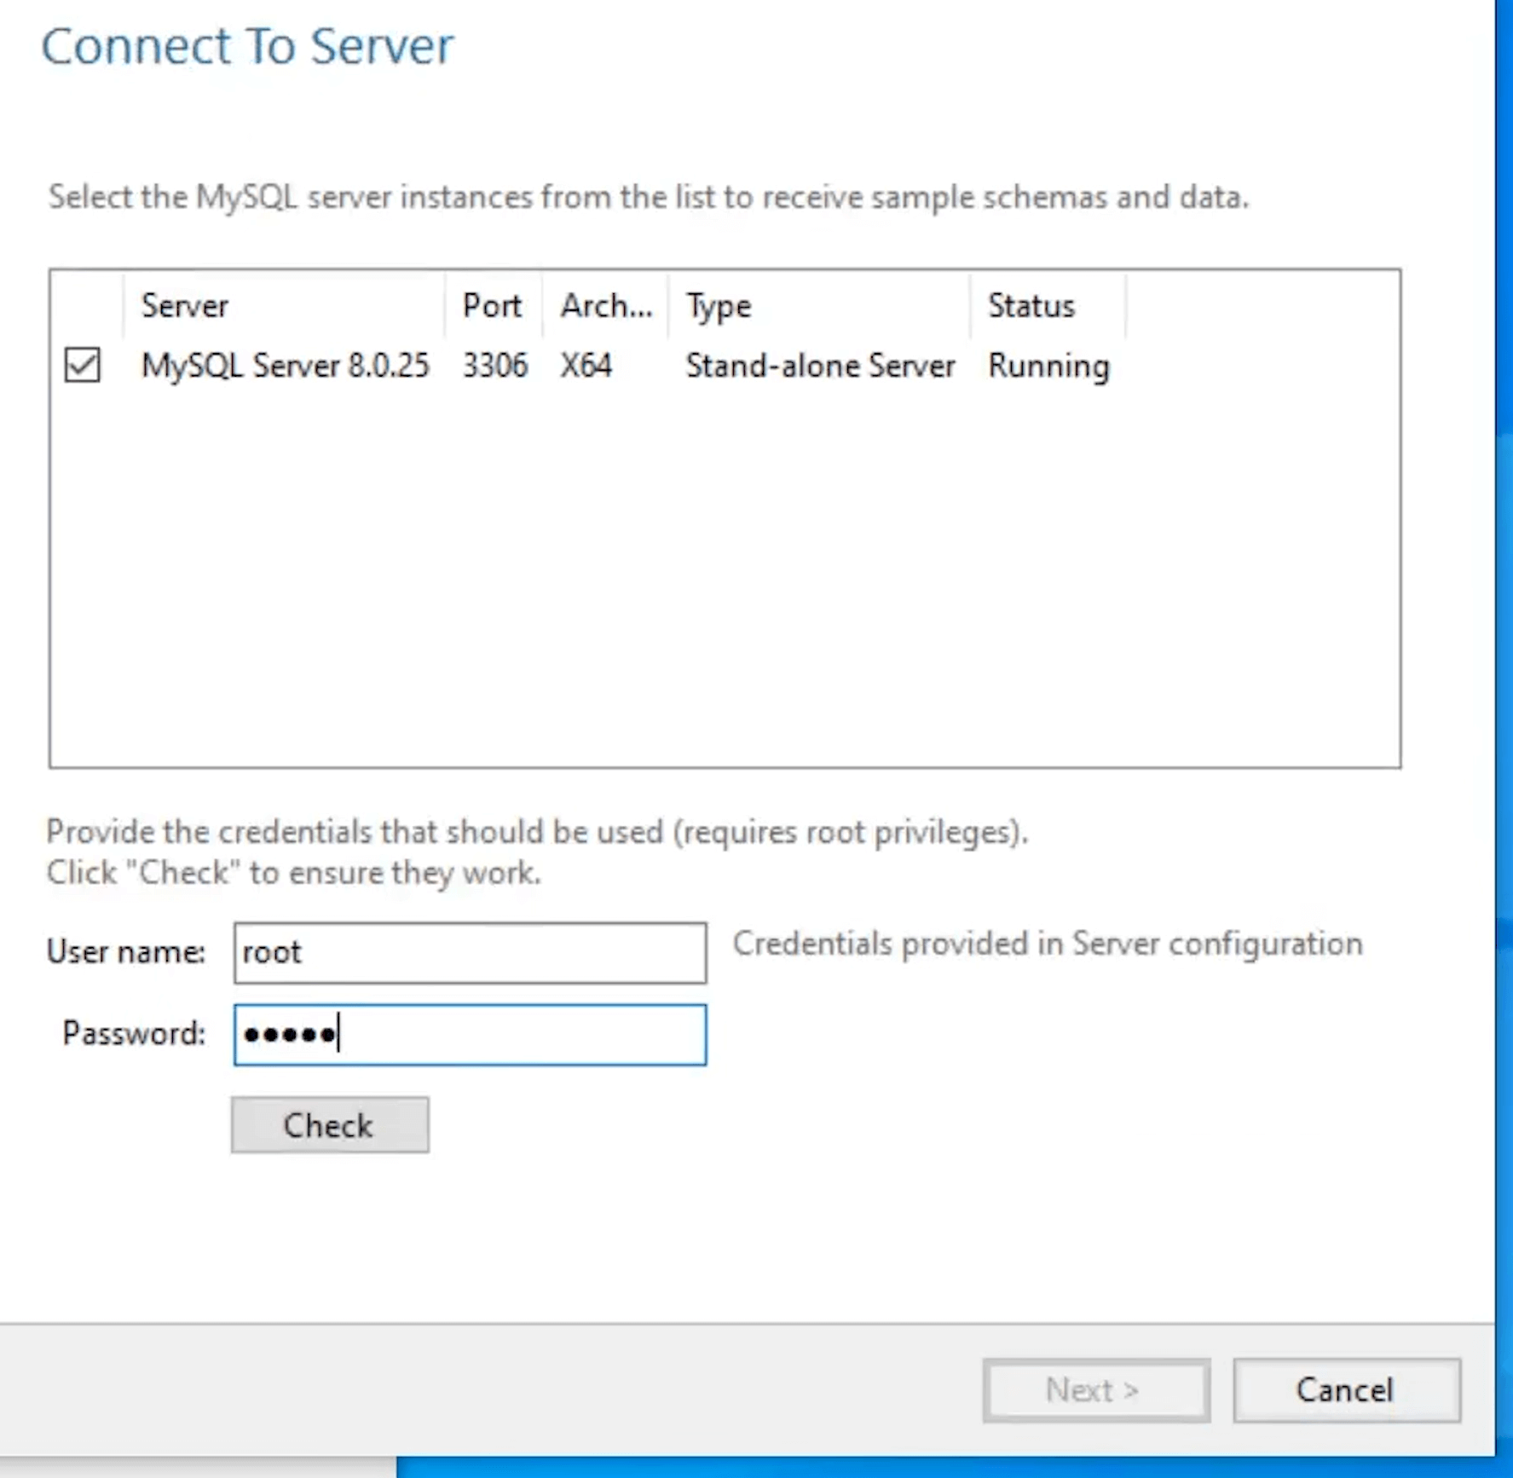Click architecture value X64

click(x=586, y=366)
